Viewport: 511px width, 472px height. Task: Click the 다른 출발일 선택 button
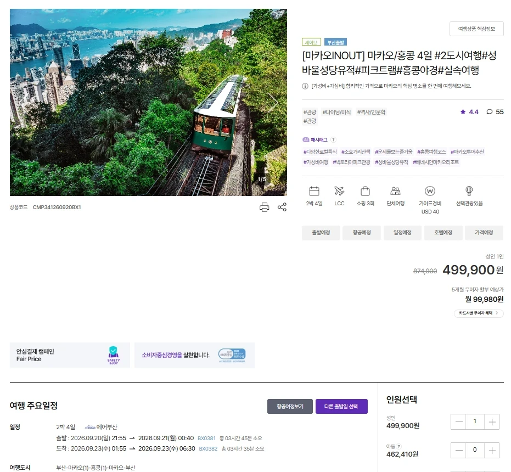[341, 407]
